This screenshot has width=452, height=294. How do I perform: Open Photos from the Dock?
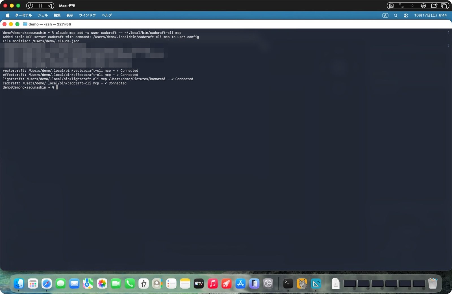pyautogui.click(x=102, y=284)
